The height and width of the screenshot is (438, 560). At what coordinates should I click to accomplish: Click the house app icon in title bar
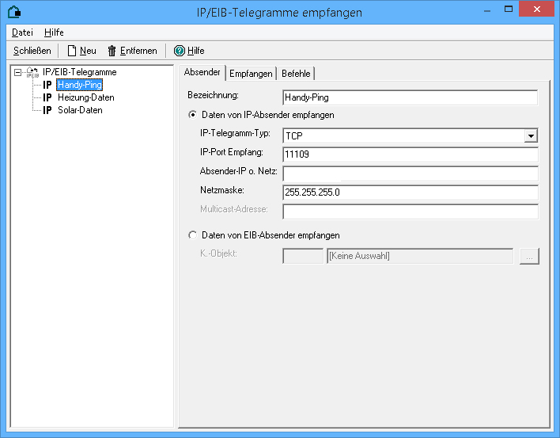coord(14,12)
